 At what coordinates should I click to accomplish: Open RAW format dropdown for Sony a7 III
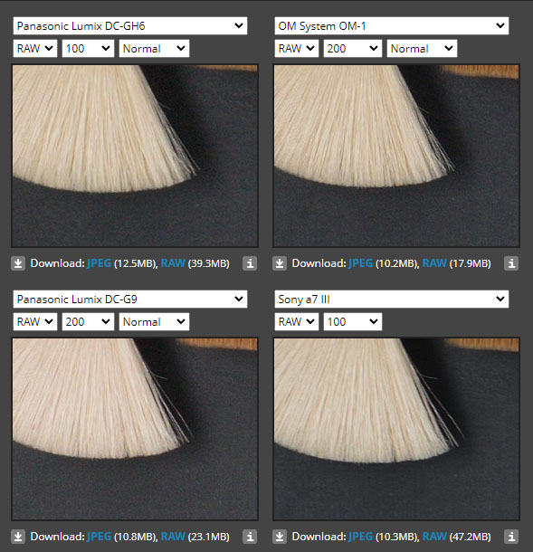[x=297, y=322]
